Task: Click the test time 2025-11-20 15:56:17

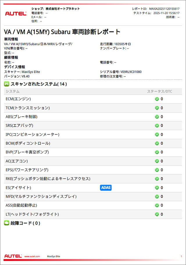Action: coord(167,13)
